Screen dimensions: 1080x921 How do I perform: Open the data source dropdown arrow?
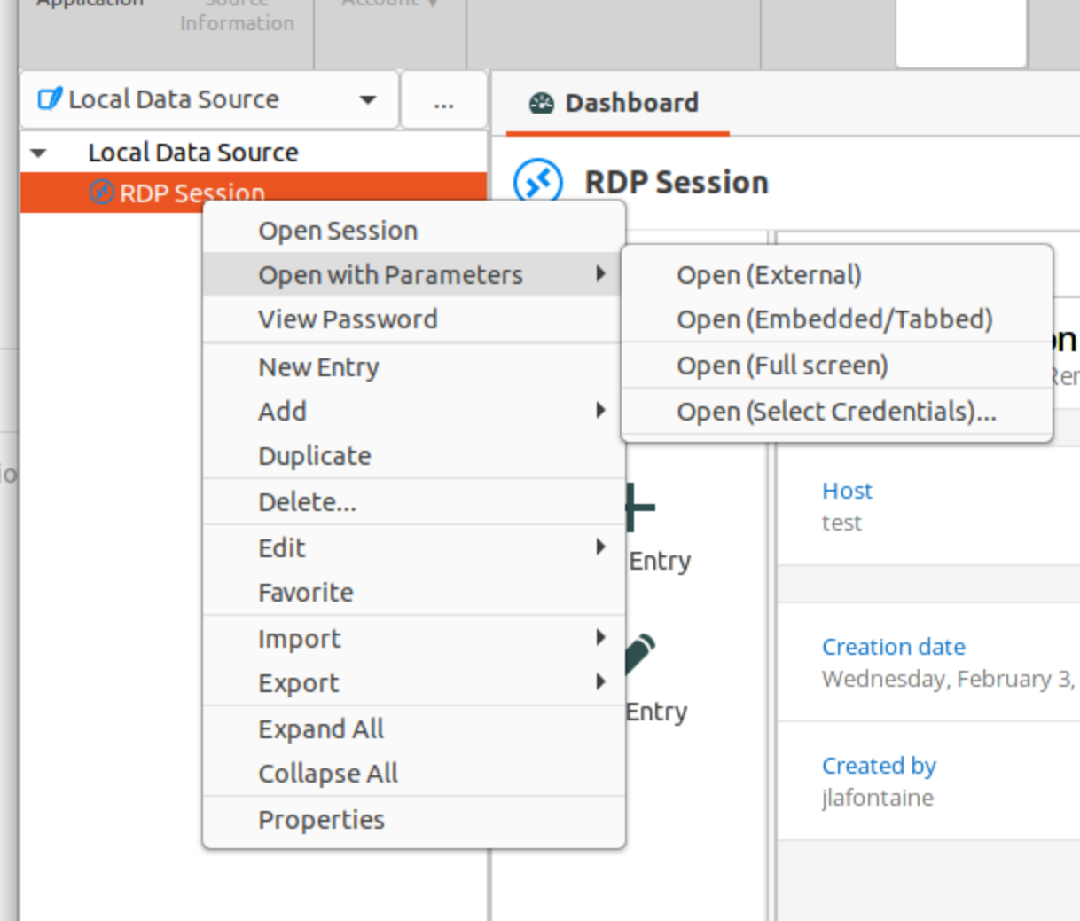tap(368, 100)
